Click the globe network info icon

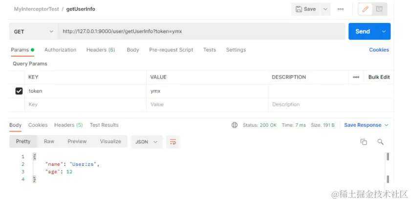(x=235, y=125)
